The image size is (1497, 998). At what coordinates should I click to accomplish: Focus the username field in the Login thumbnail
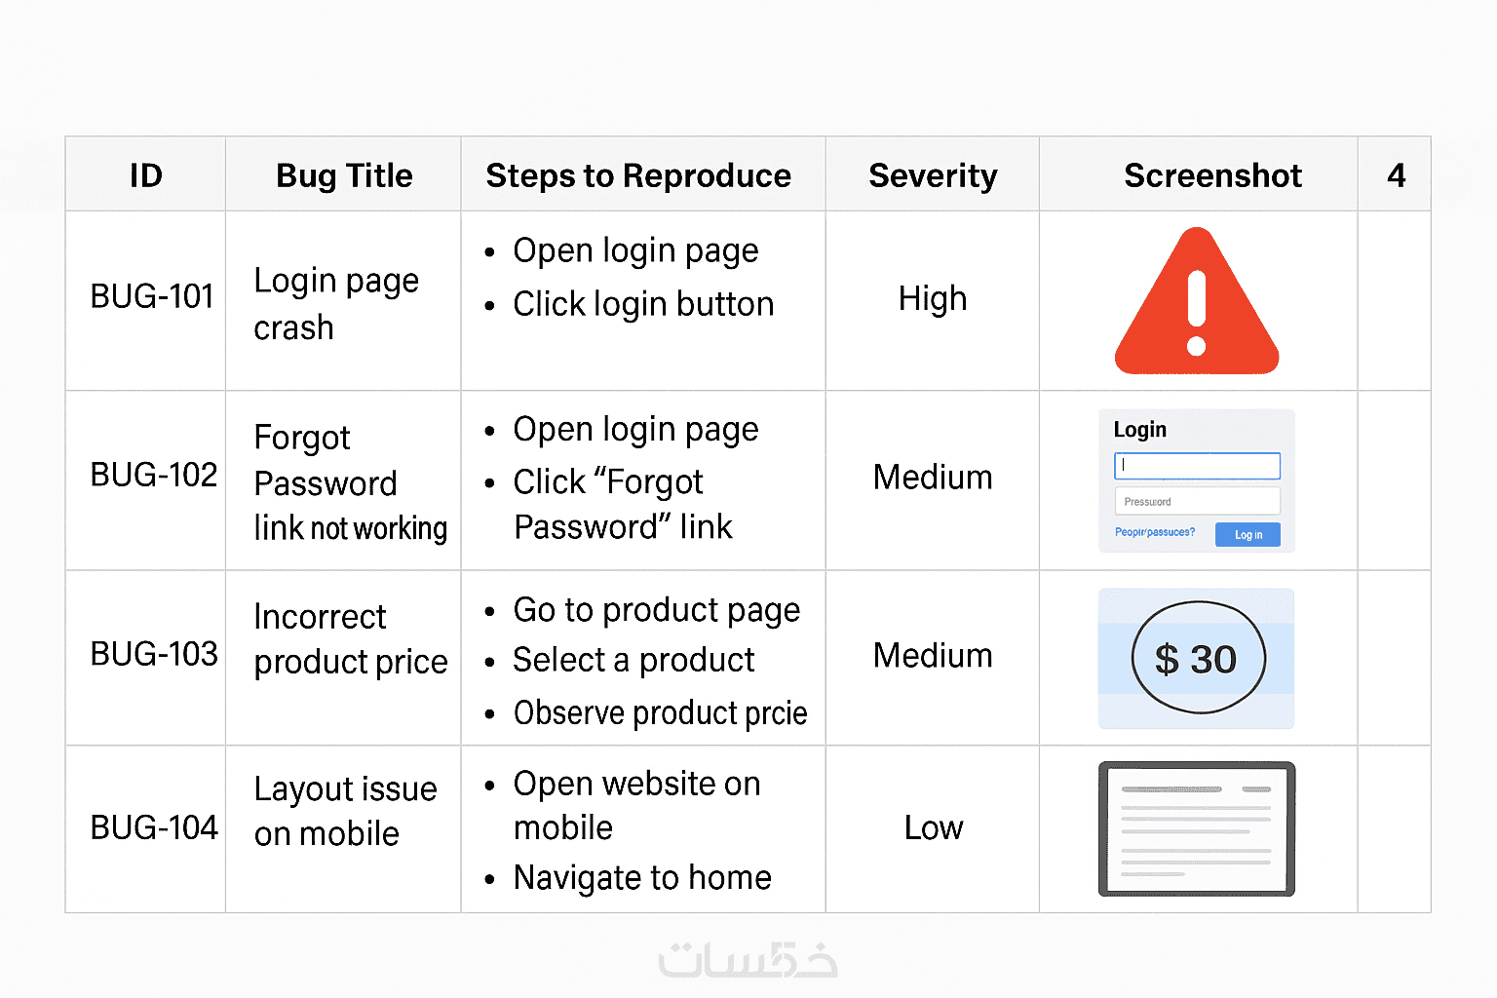click(1197, 466)
